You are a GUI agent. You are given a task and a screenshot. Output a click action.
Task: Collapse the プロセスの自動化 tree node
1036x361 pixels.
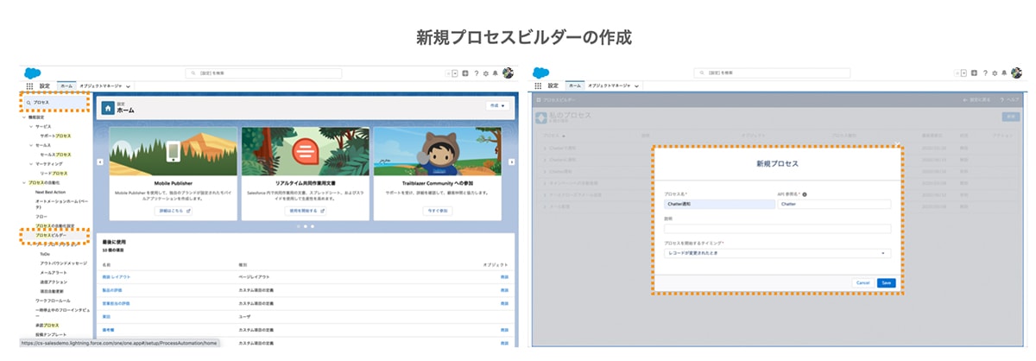(26, 182)
